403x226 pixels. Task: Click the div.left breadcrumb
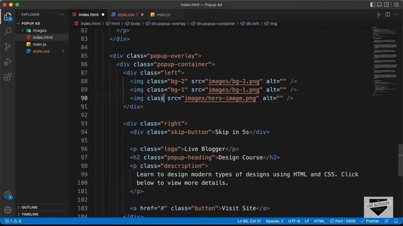(x=253, y=24)
